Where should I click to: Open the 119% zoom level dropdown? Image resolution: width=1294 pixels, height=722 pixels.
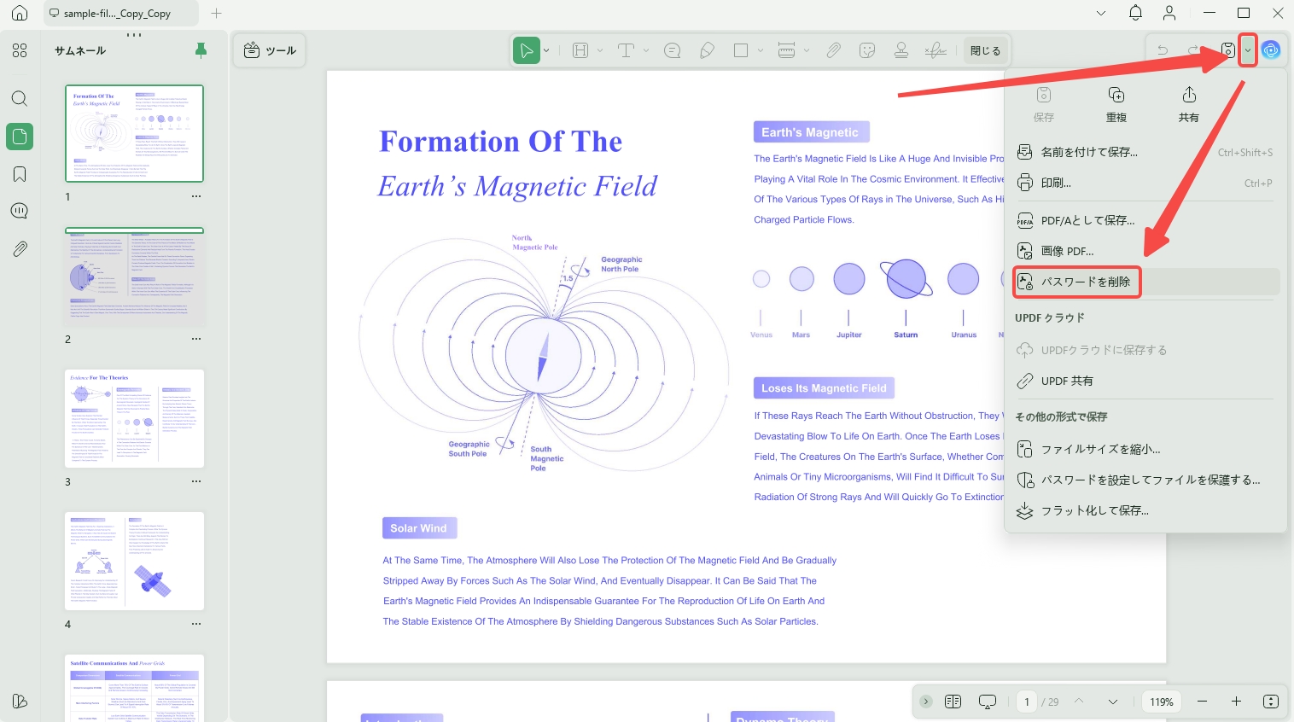1162,702
